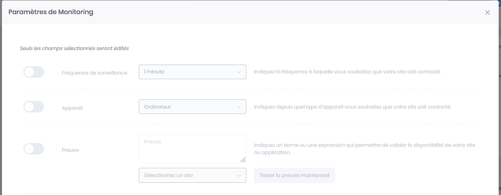Image resolution: width=501 pixels, height=195 pixels.
Task: Click 'Tester la preuve maintenant' button
Action: pos(294,175)
